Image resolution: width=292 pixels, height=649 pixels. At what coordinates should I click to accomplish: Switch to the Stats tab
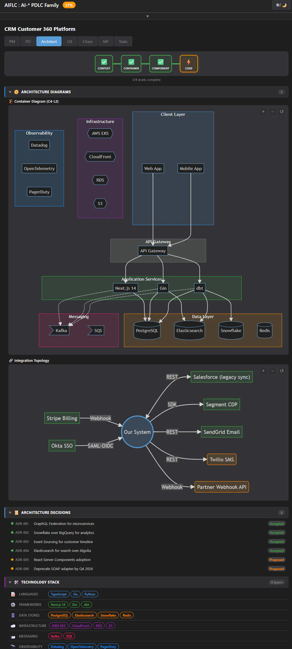tap(123, 42)
